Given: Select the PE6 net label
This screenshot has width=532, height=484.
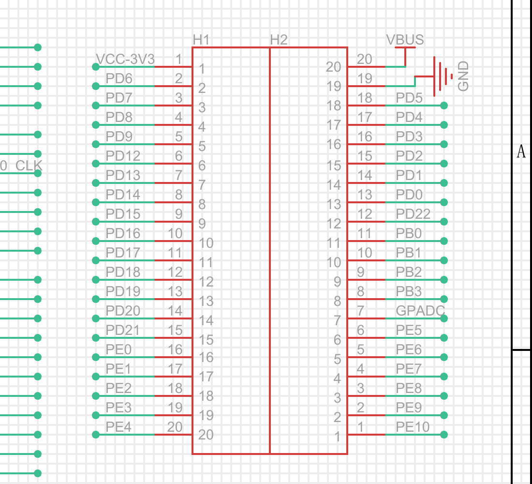Looking at the screenshot, I should [409, 349].
